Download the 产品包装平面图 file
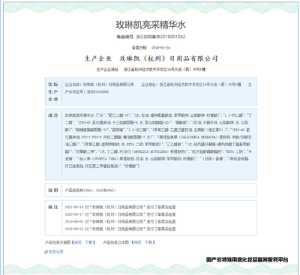 [x=88, y=243]
